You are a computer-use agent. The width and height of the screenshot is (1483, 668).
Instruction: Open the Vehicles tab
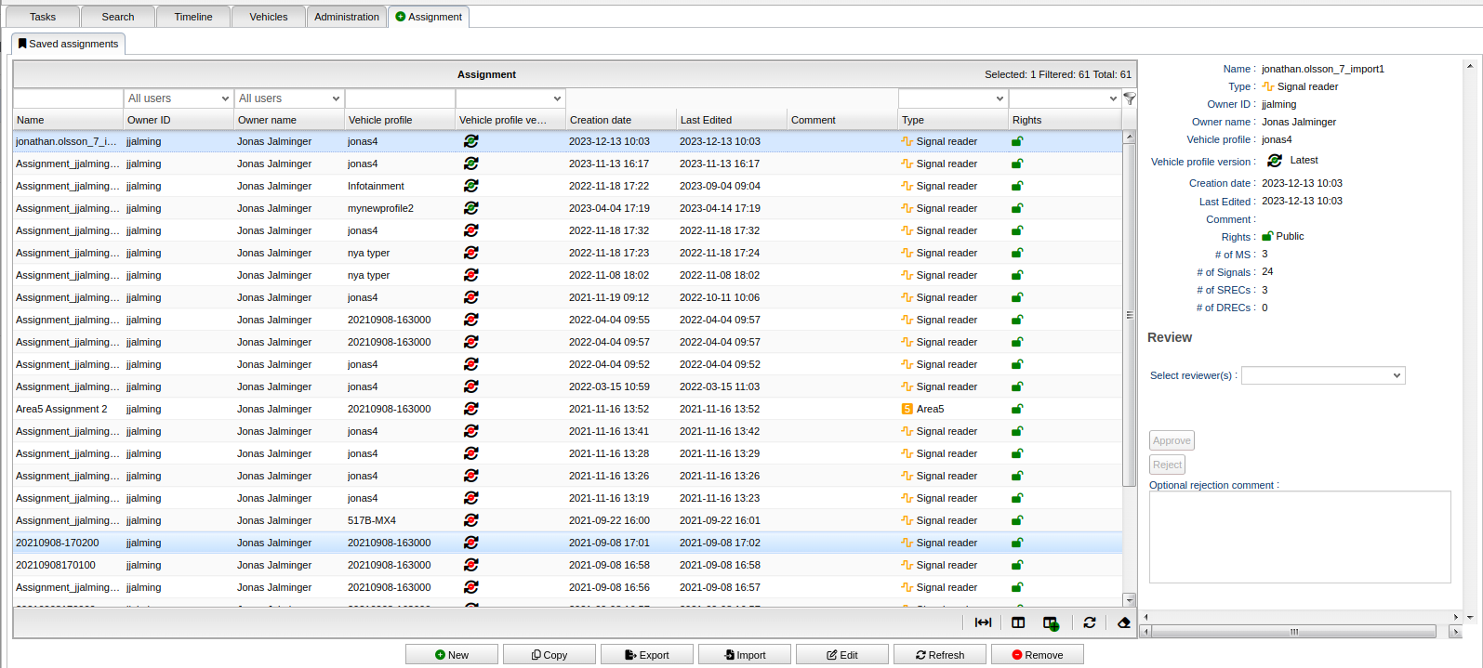tap(269, 17)
